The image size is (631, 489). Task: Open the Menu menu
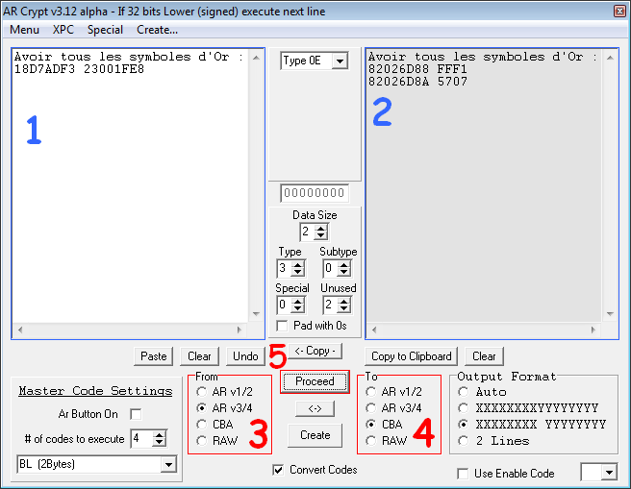[x=24, y=30]
